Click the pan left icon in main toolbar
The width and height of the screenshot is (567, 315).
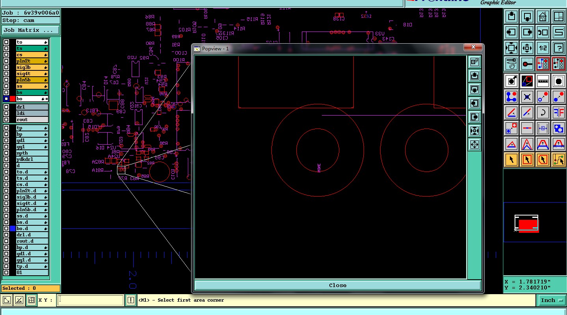[511, 32]
